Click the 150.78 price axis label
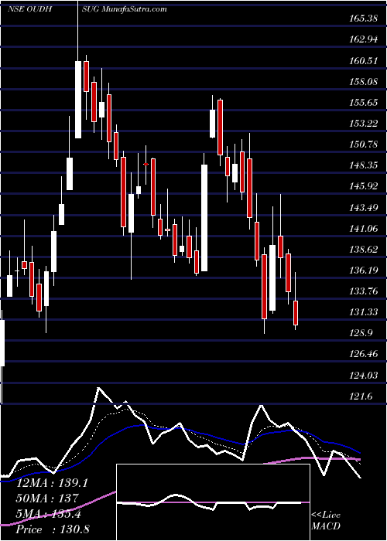The height and width of the screenshot is (541, 387). pos(363,145)
